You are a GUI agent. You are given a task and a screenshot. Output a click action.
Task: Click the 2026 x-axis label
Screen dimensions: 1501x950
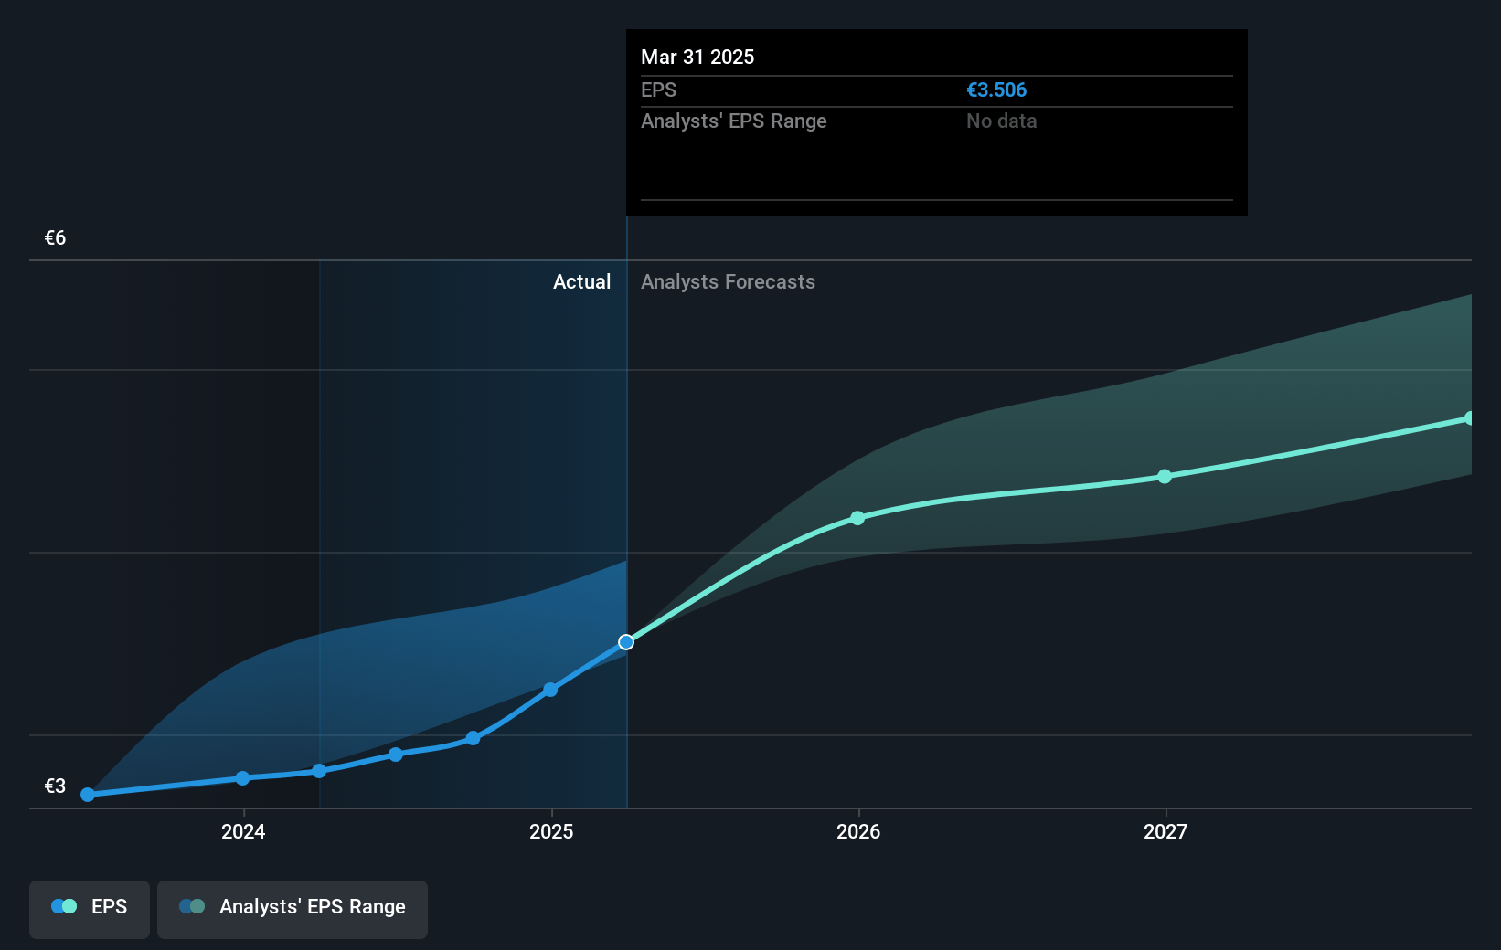858,831
